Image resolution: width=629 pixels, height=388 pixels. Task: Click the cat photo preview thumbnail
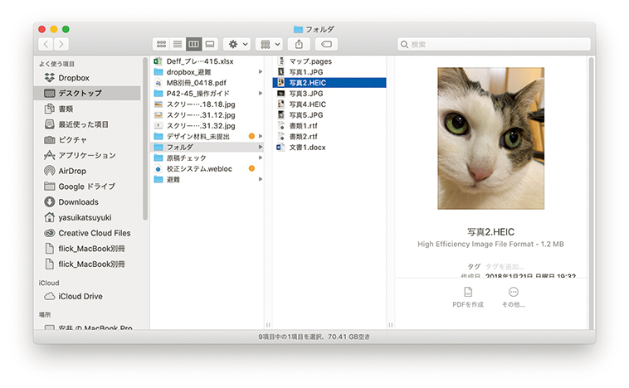click(x=485, y=138)
